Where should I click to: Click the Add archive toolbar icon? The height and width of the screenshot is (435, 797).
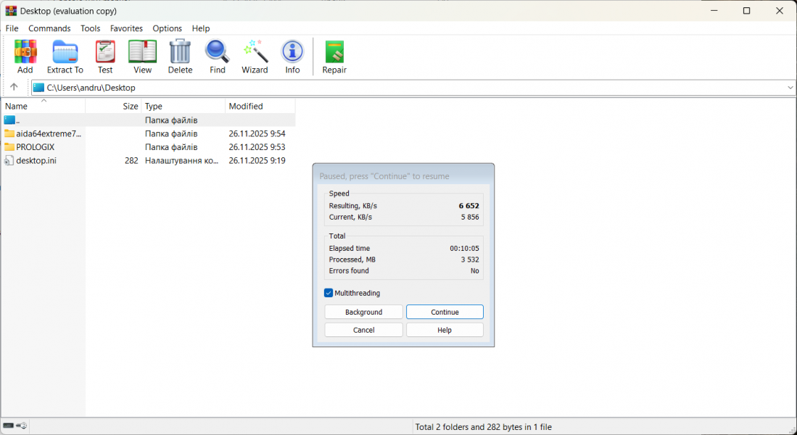pos(25,57)
